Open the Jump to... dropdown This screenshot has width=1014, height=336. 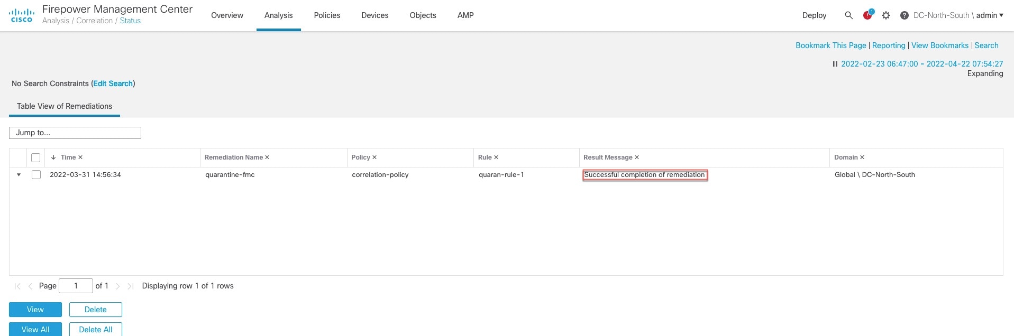click(x=75, y=133)
